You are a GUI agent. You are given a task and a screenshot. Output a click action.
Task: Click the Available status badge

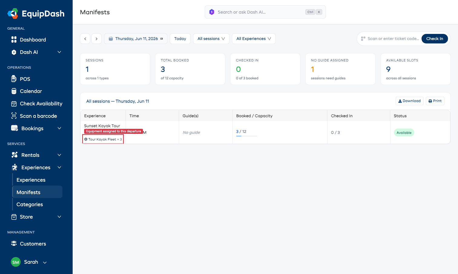(x=404, y=133)
